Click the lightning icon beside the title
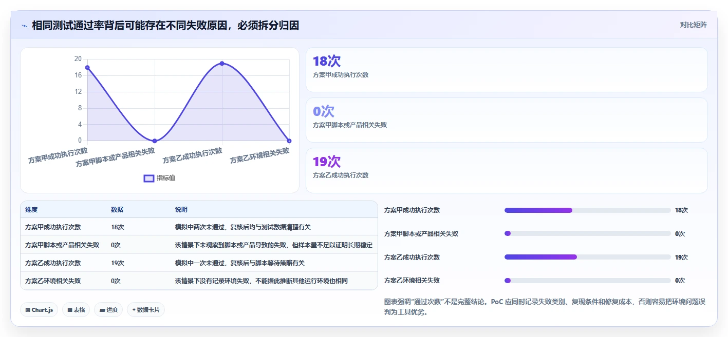The width and height of the screenshot is (728, 337). pos(25,26)
